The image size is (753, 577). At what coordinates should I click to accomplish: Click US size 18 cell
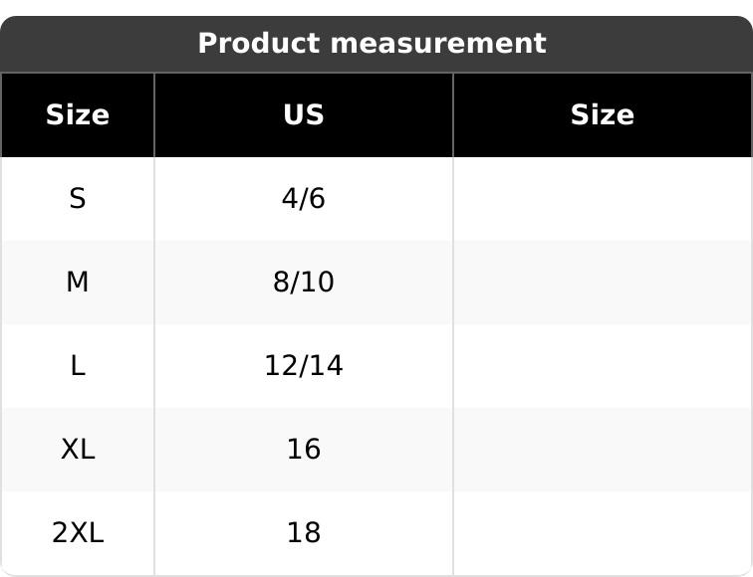(x=304, y=533)
